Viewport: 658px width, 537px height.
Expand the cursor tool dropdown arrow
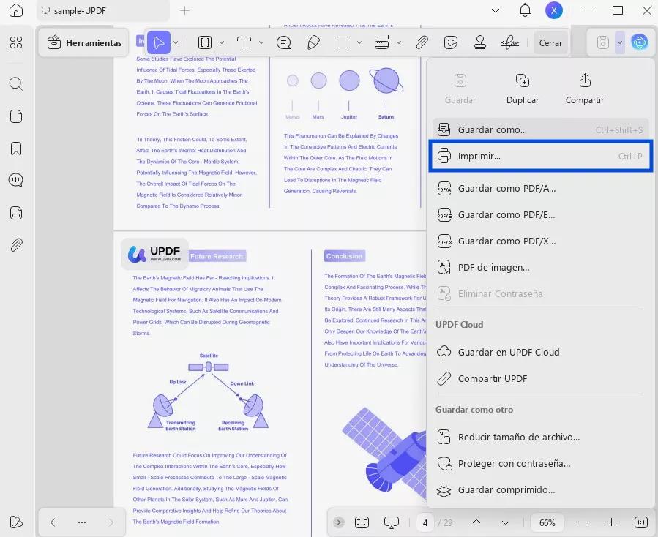pyautogui.click(x=176, y=42)
